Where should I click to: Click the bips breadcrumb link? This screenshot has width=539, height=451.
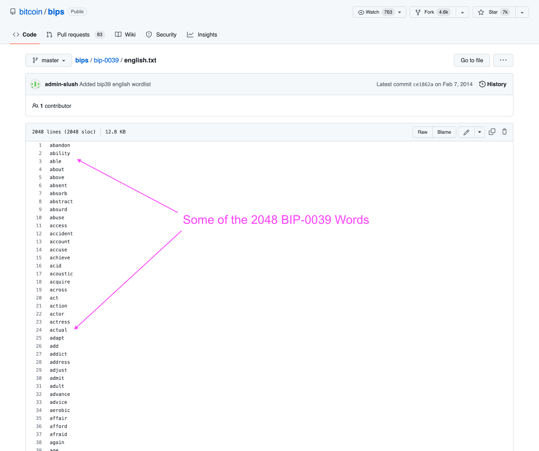[x=82, y=60]
